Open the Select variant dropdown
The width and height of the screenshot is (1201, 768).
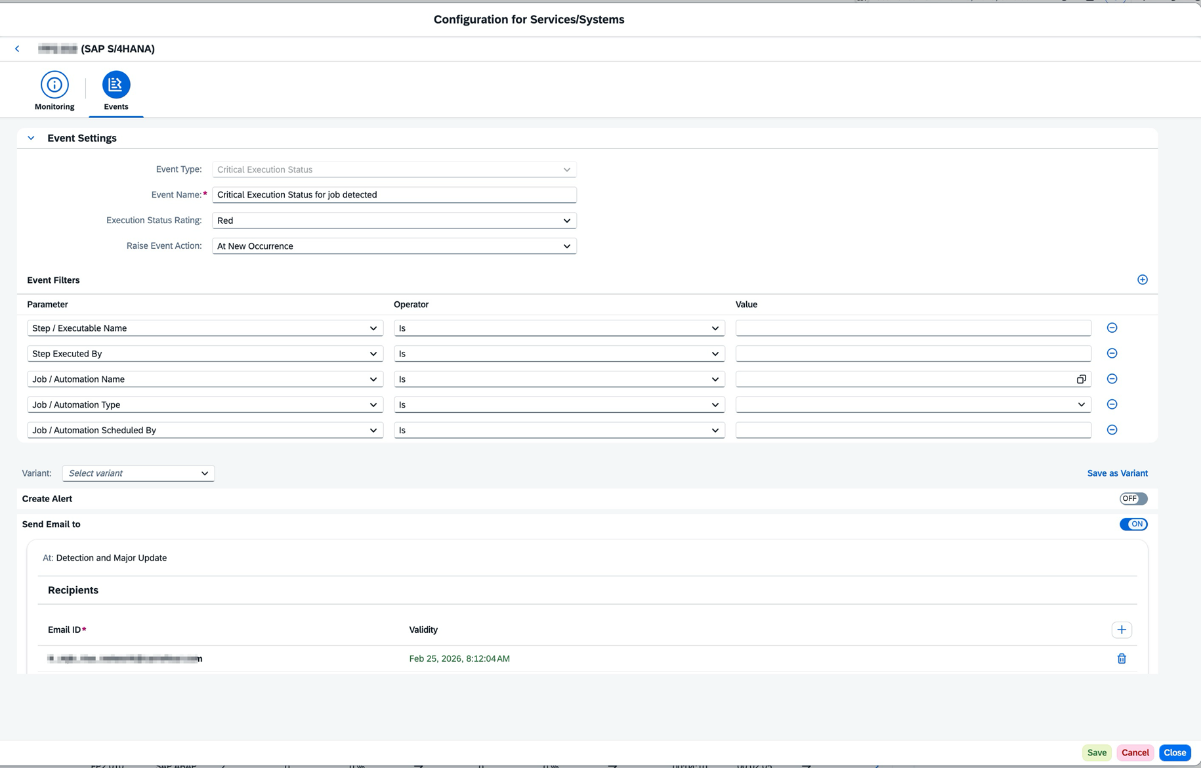click(138, 473)
